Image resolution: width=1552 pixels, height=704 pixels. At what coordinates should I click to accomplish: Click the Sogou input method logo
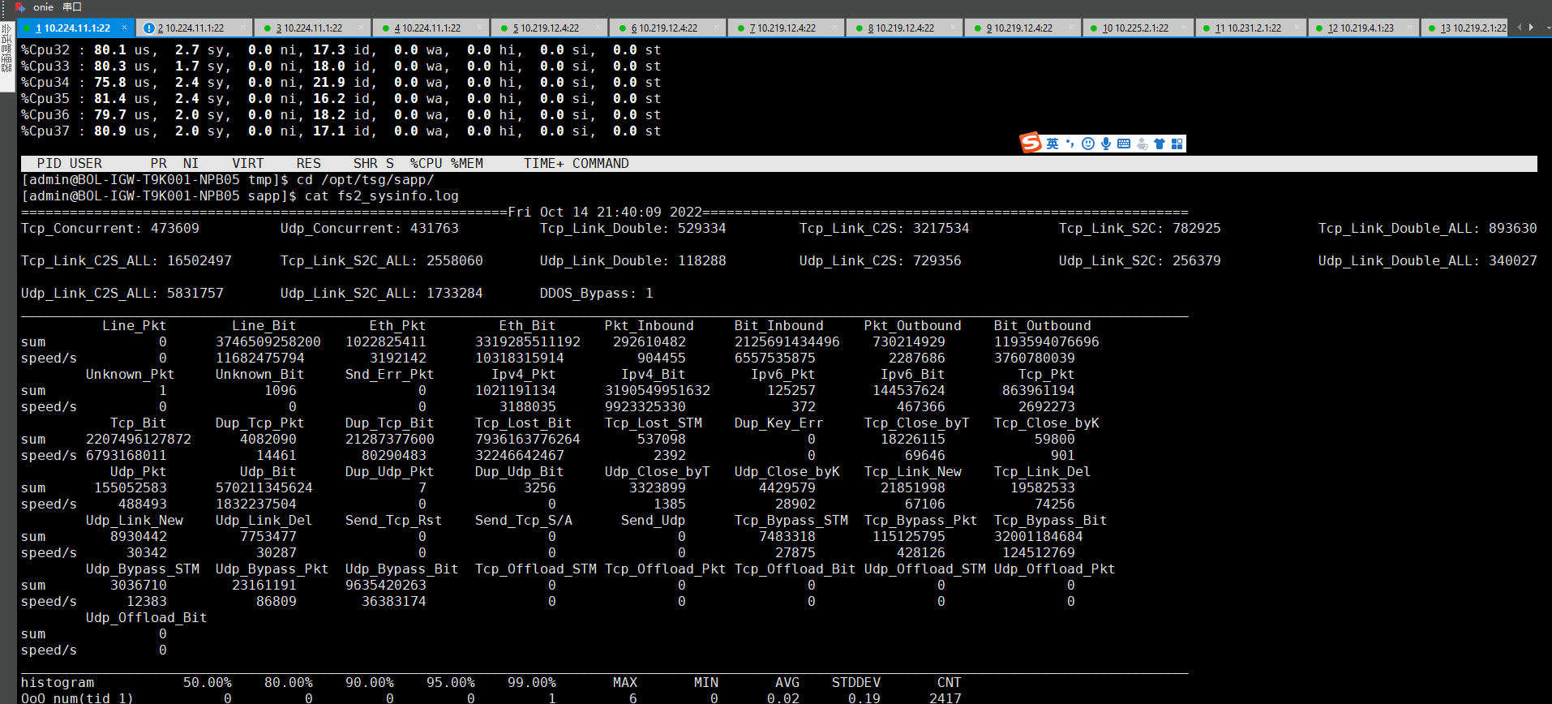pyautogui.click(x=1031, y=143)
